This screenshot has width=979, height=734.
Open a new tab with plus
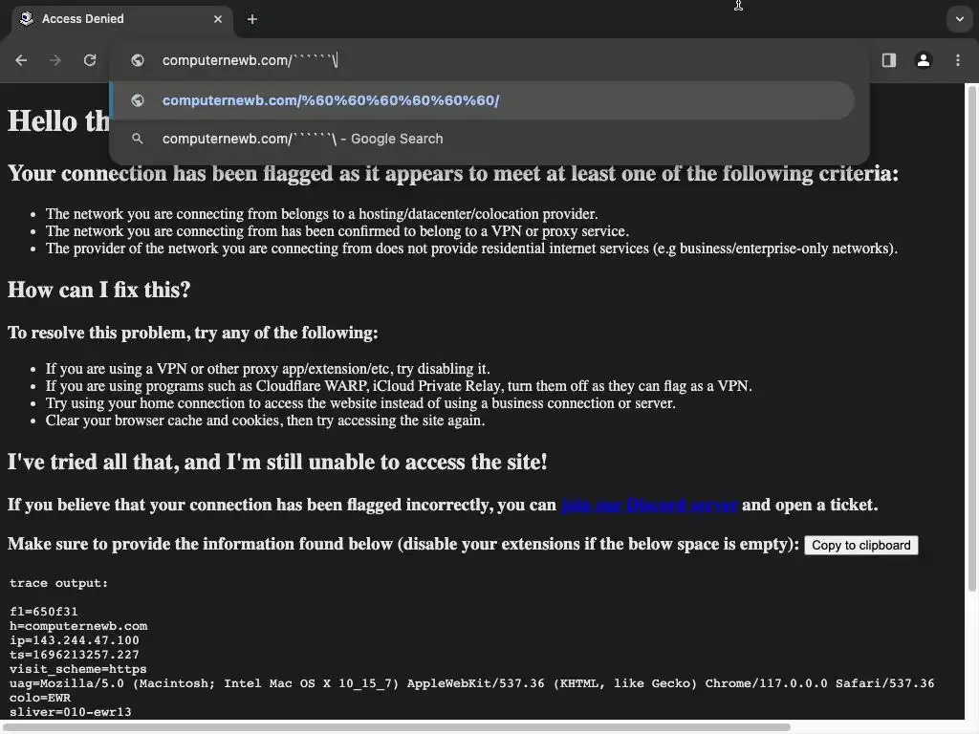(x=252, y=19)
